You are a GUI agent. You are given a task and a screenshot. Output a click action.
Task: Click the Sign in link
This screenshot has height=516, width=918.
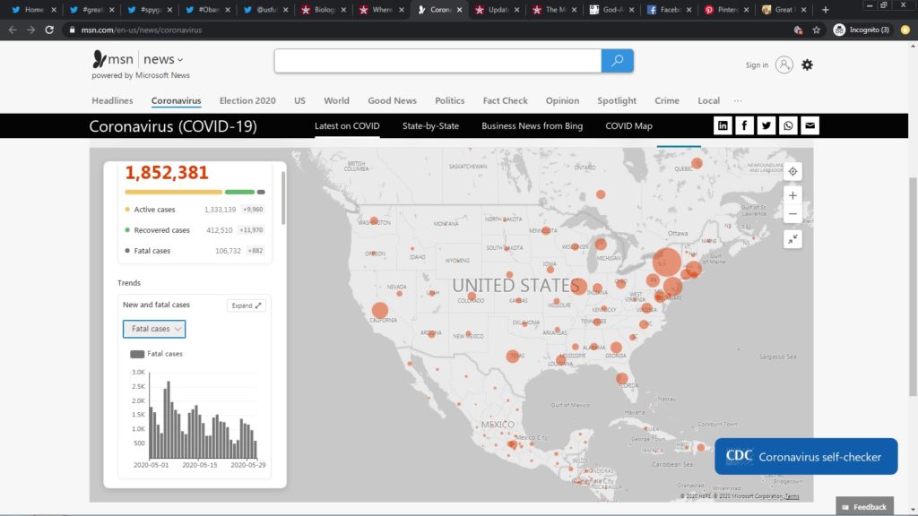pyautogui.click(x=757, y=65)
